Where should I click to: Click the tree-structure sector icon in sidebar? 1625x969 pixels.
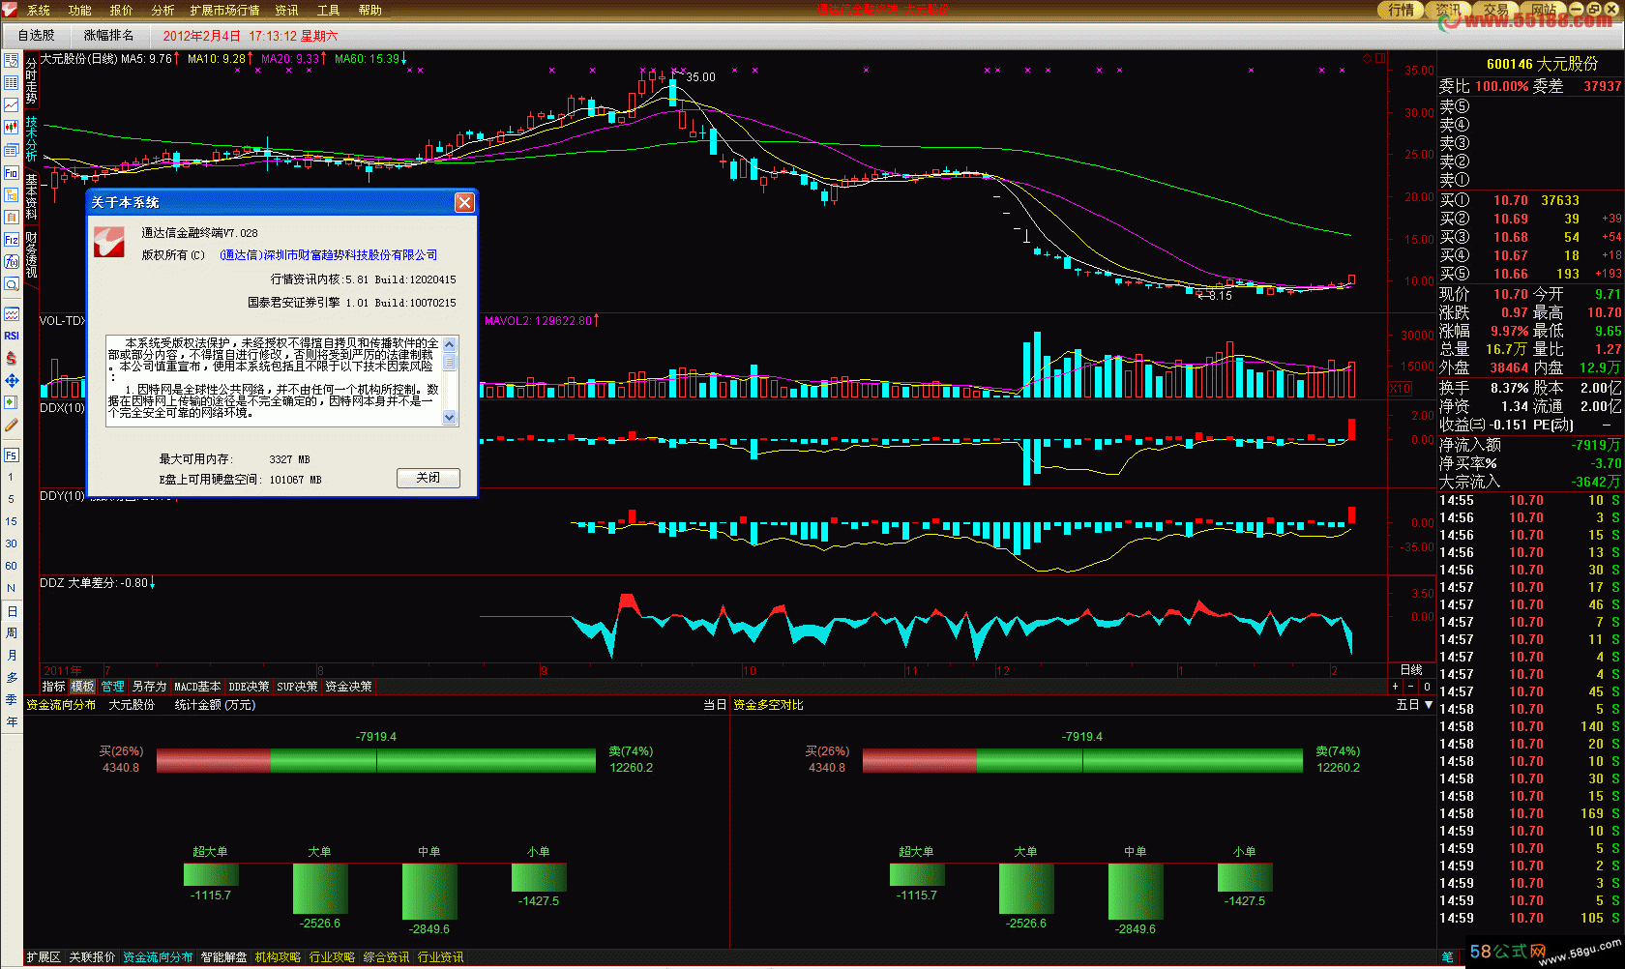click(x=12, y=194)
